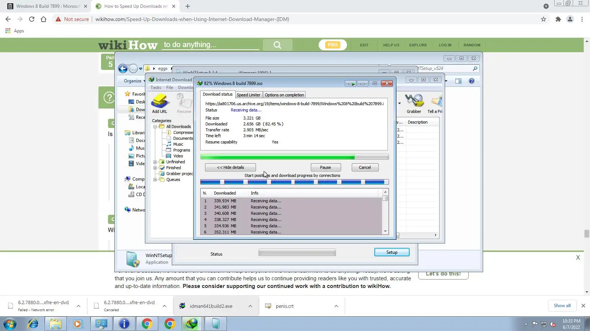Screen dimensions: 590x331
Task: Switch to Options on completion tab
Action: 284,95
